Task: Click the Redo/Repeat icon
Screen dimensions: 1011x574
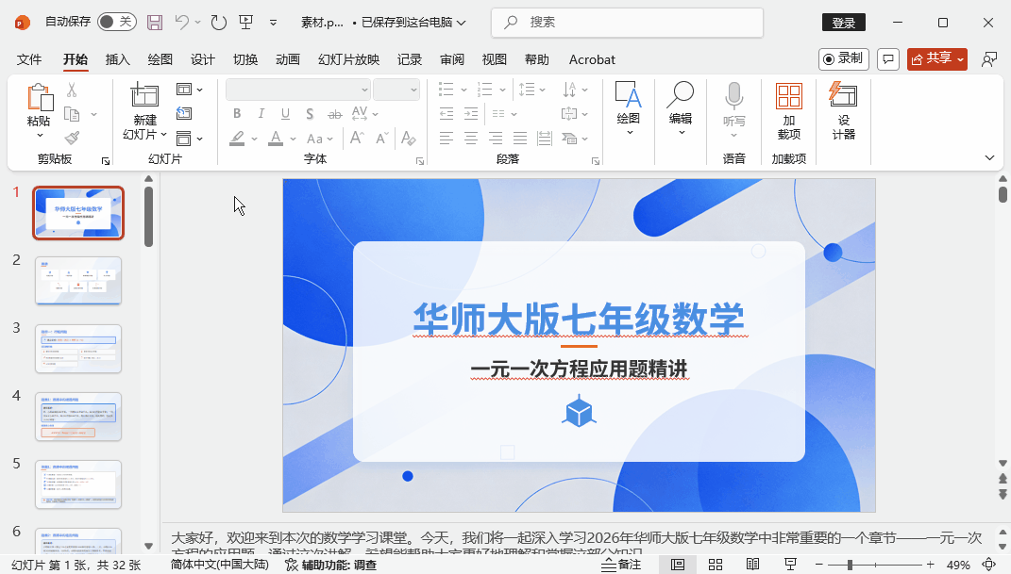Action: 219,23
